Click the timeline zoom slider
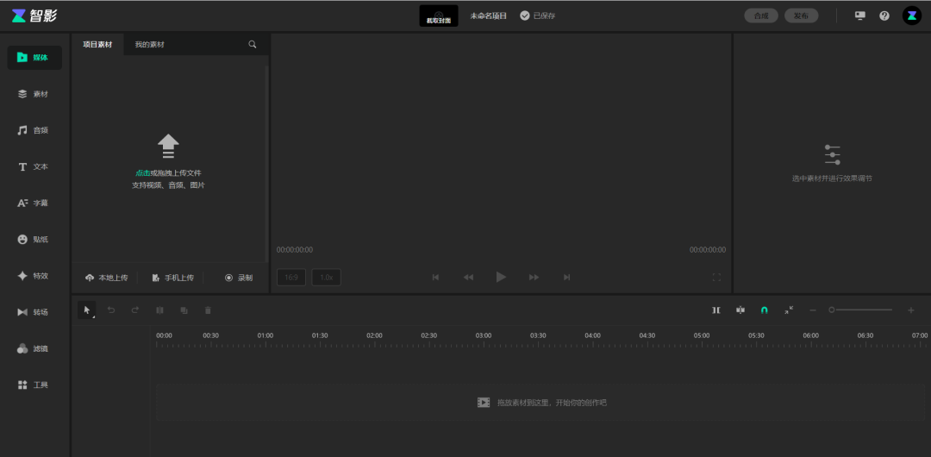 (861, 310)
